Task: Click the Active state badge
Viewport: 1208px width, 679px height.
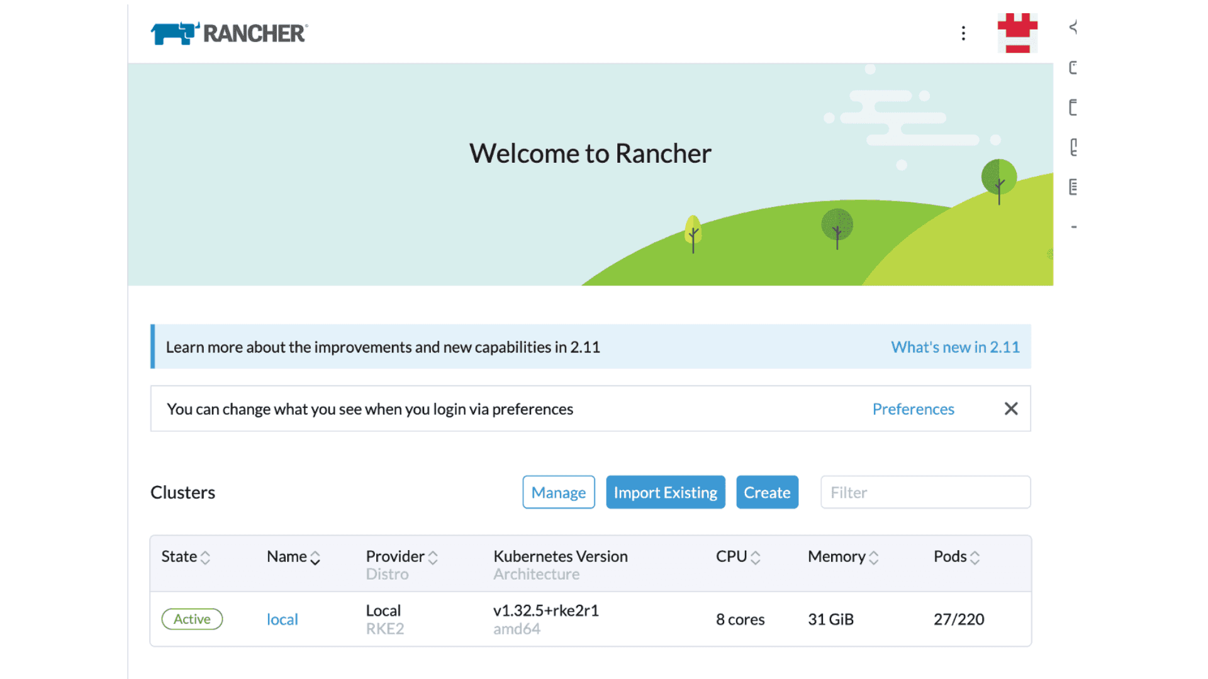Action: point(192,619)
